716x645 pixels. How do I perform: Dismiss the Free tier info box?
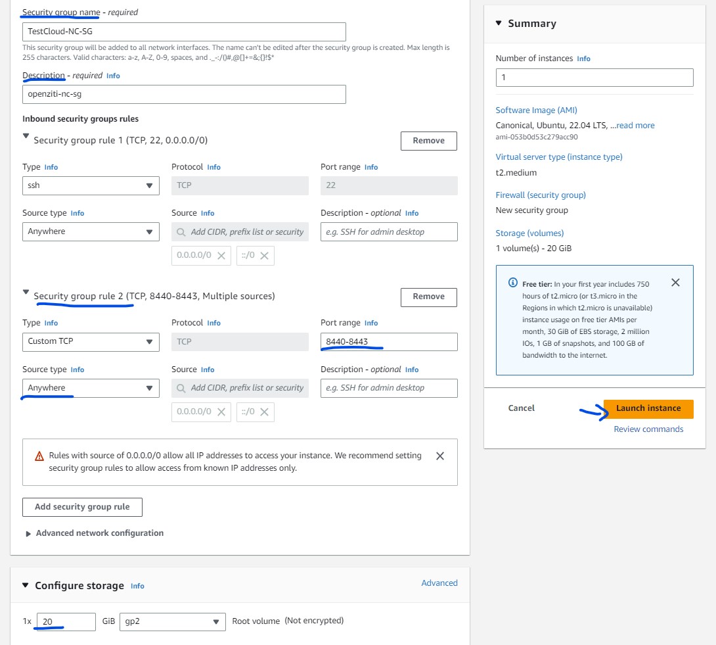coord(675,282)
